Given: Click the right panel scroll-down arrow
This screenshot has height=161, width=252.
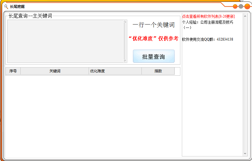Looking at the screenshot, I should coord(245,154).
